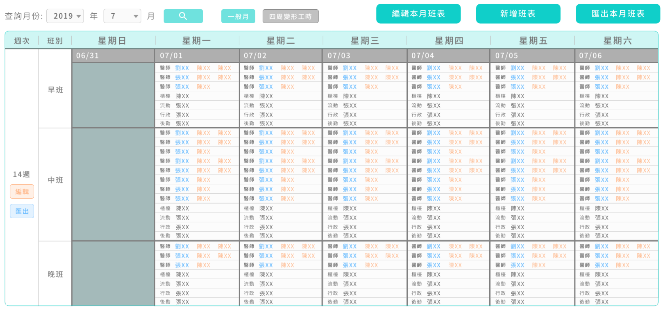Click the 新增班表 button
Image resolution: width=665 pixels, height=310 pixels.
[518, 14]
